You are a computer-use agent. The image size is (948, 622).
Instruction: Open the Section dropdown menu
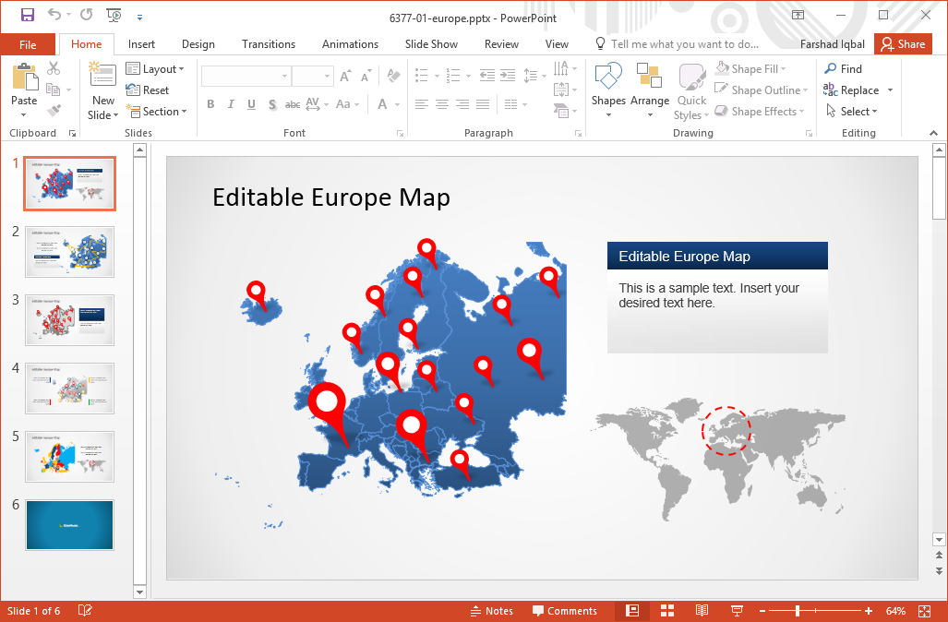(156, 112)
